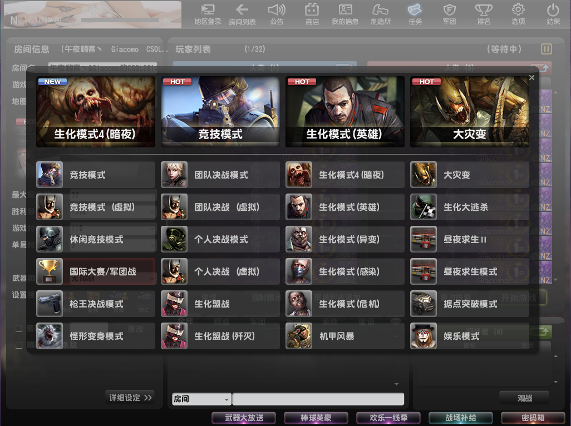Return to the 房间列表 room list
571x426 pixels.
pos(241,14)
